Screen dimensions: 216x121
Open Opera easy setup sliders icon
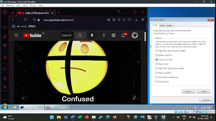click(x=143, y=20)
